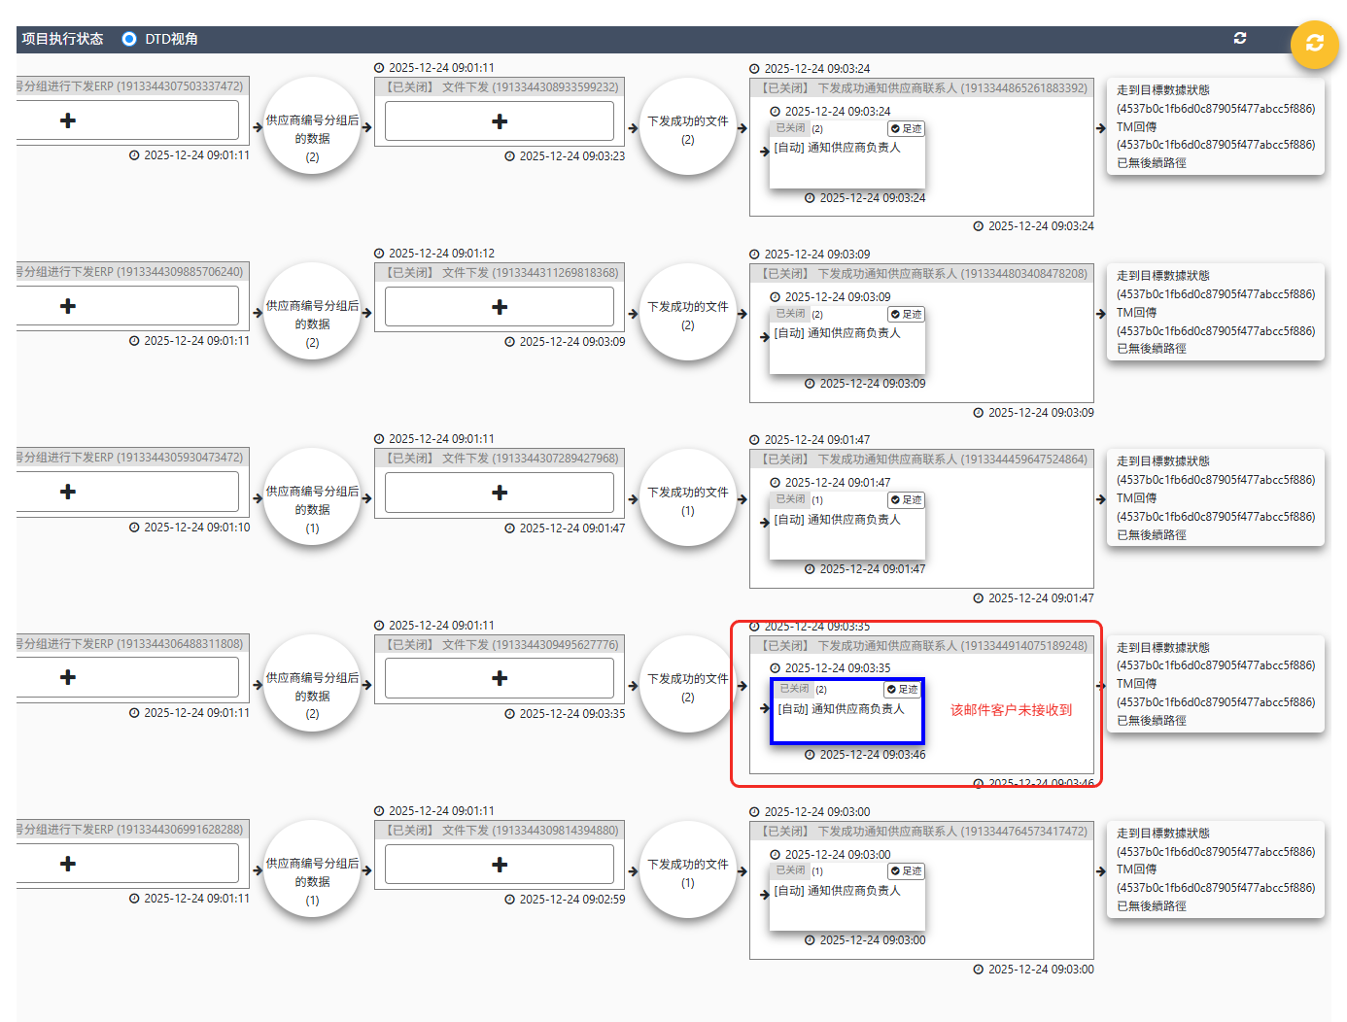Select the DTD视角 radio button
This screenshot has height=1022, width=1347.
click(x=129, y=39)
